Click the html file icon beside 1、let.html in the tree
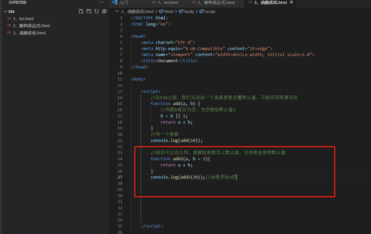 pos(9,19)
